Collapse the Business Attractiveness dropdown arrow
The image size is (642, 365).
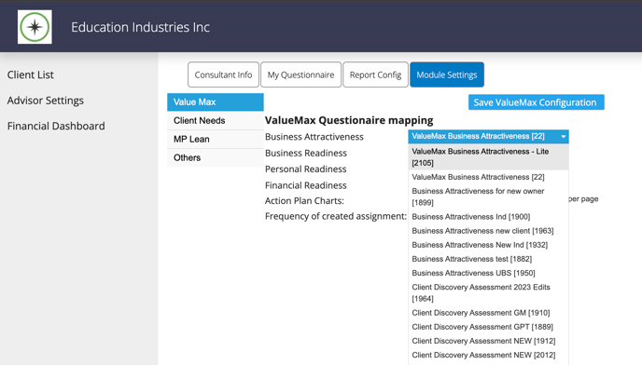click(x=564, y=137)
